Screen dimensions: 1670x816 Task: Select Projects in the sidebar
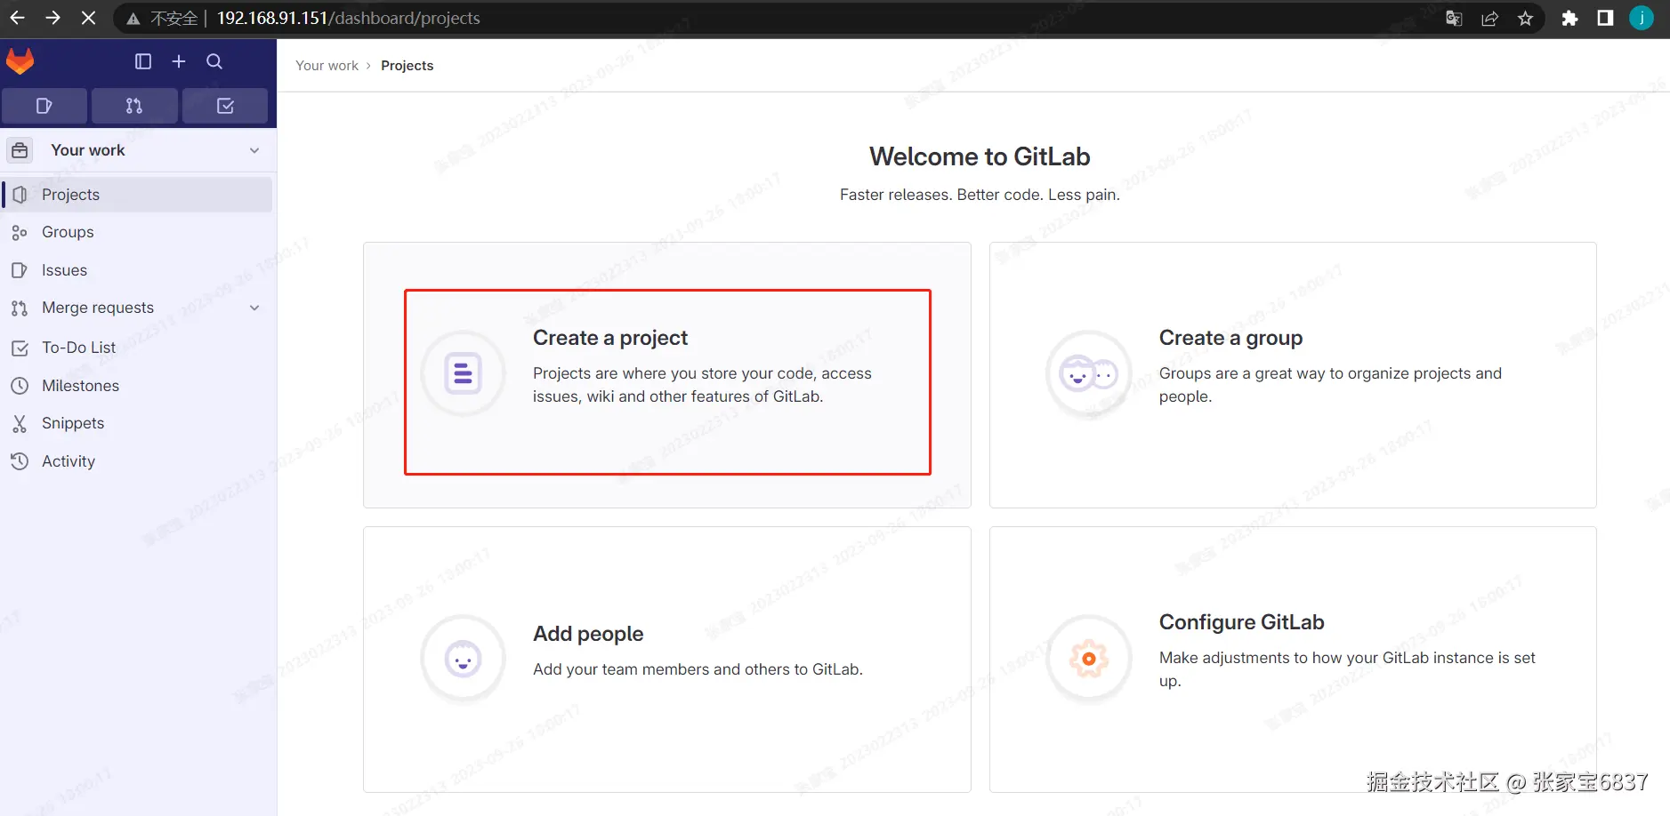point(138,195)
